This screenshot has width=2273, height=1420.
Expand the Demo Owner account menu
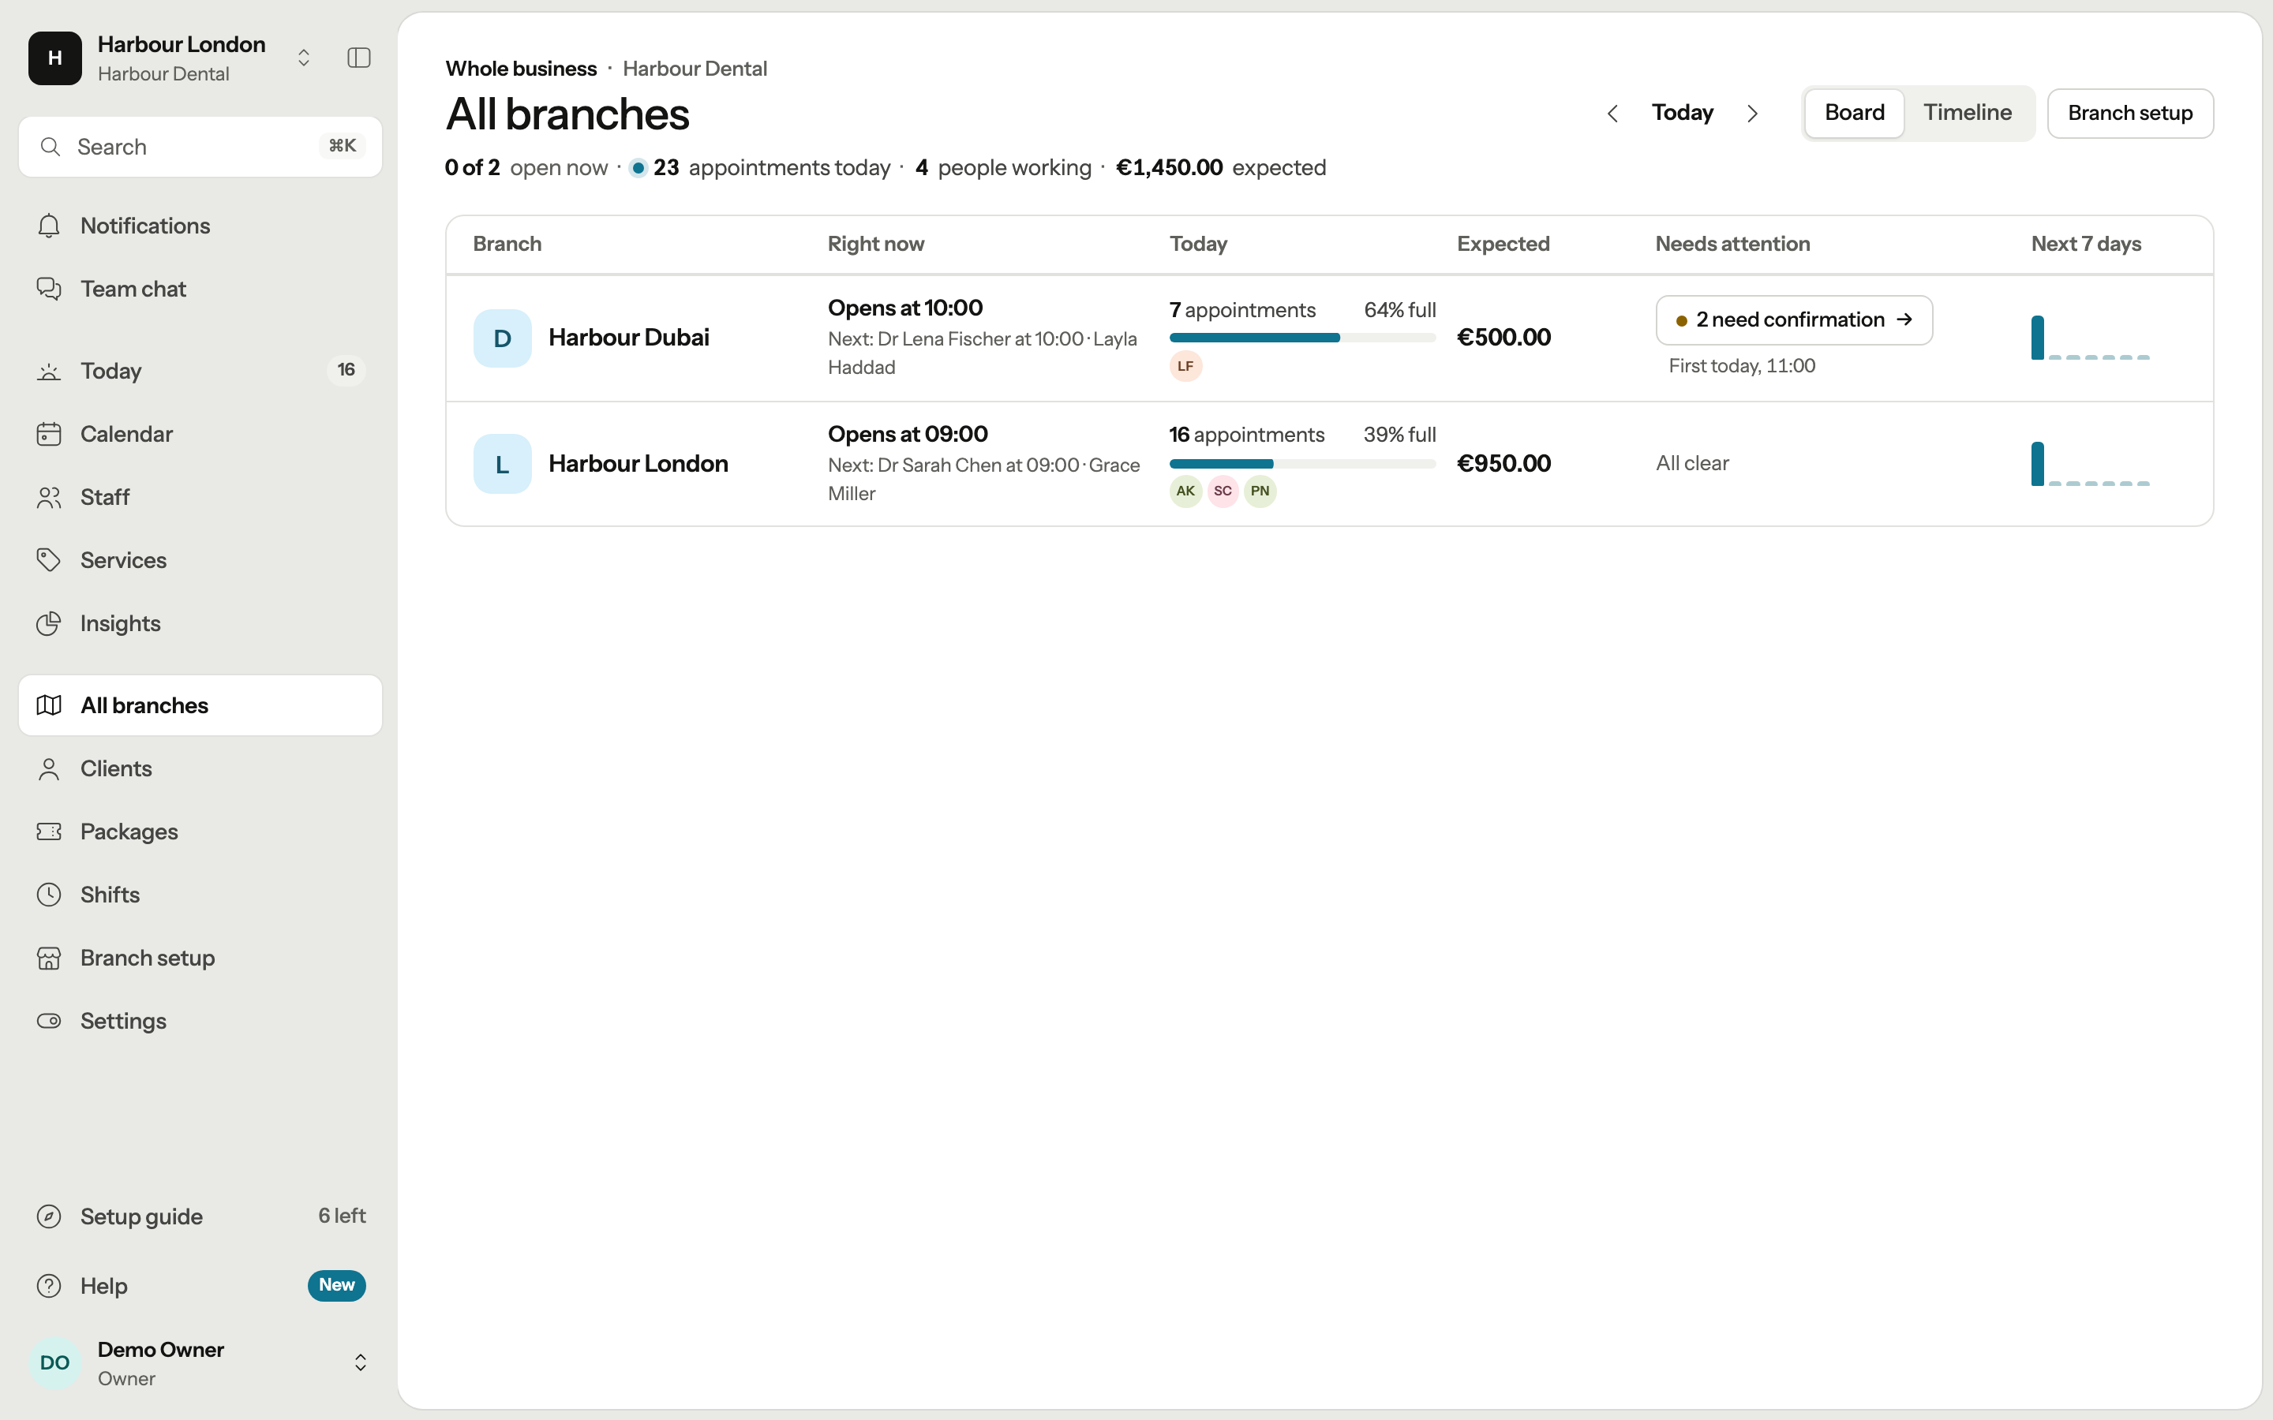[x=360, y=1362]
